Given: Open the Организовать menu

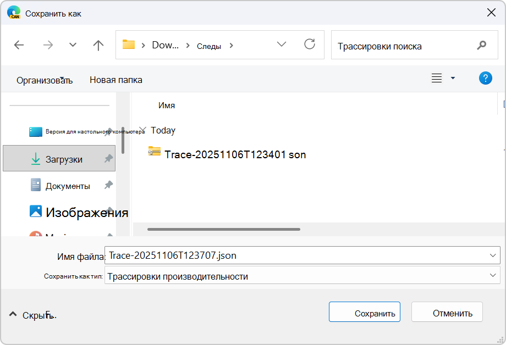Looking at the screenshot, I should [45, 80].
